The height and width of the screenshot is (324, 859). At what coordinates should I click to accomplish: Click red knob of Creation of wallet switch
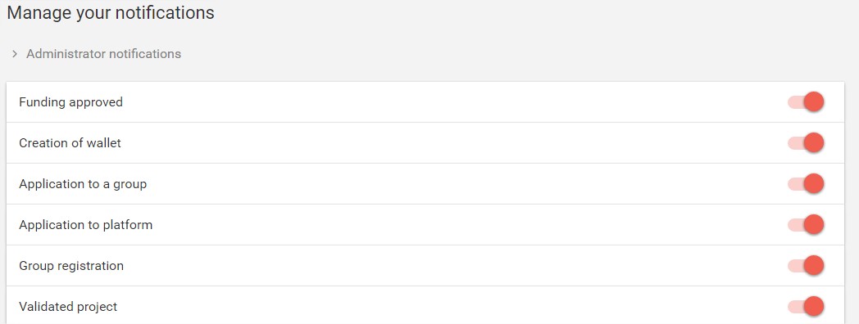814,143
